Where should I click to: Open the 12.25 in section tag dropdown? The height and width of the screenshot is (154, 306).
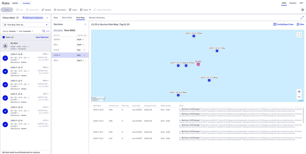coord(81,55)
